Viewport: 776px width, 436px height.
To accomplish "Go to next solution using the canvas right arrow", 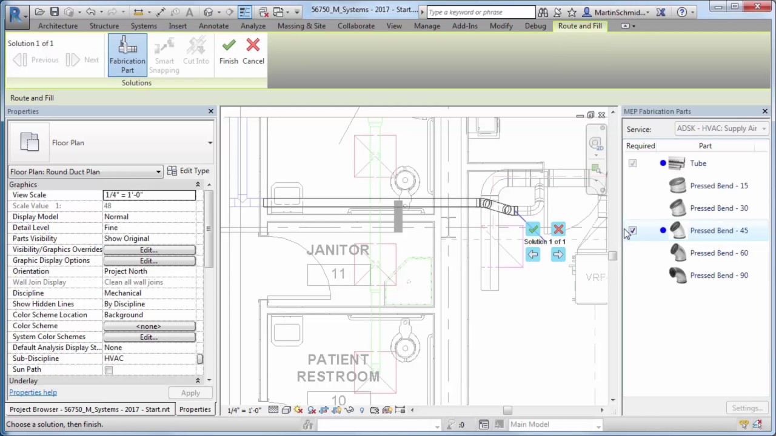I will point(558,254).
